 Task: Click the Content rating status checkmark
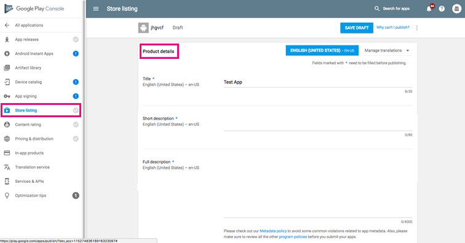[x=76, y=125]
